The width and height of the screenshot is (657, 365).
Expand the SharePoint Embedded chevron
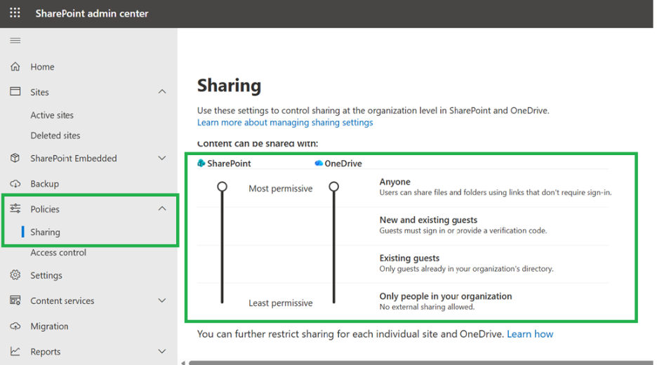[162, 158]
